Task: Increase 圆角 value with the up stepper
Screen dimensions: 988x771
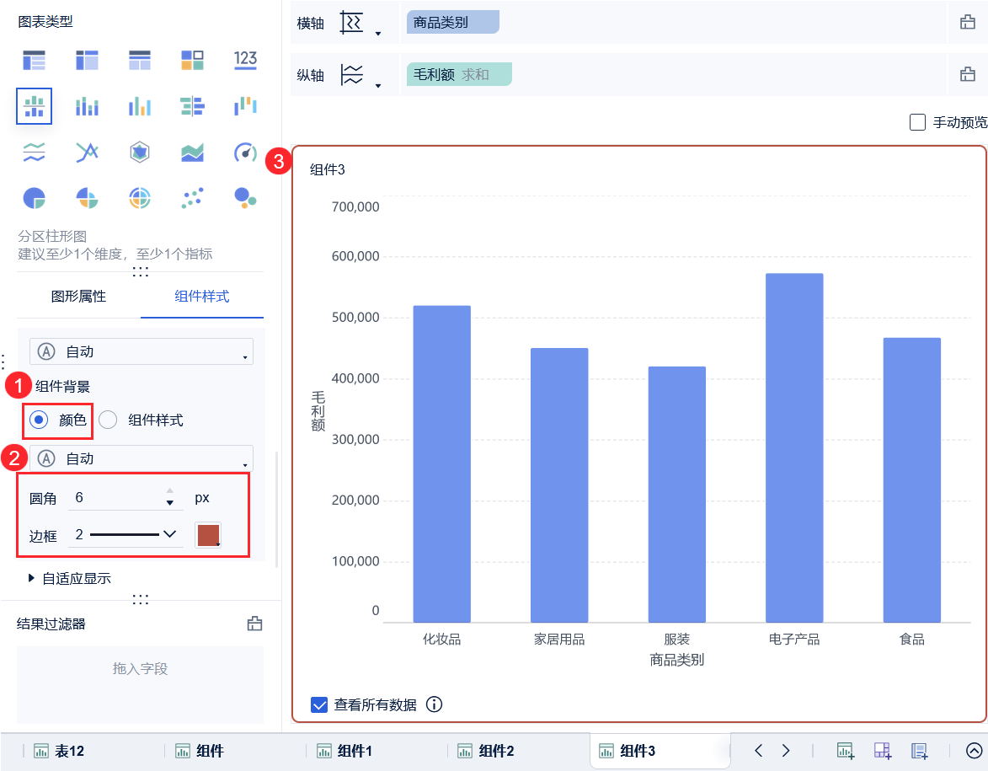Action: tap(169, 490)
